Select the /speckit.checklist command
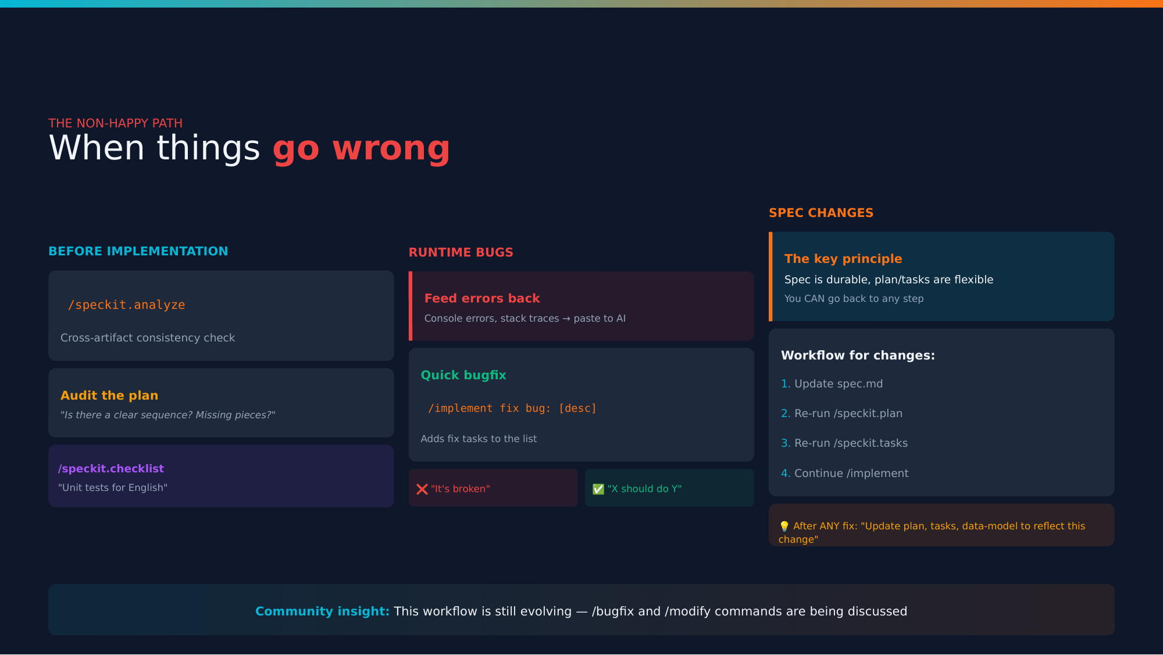Image resolution: width=1163 pixels, height=655 pixels. coord(110,468)
